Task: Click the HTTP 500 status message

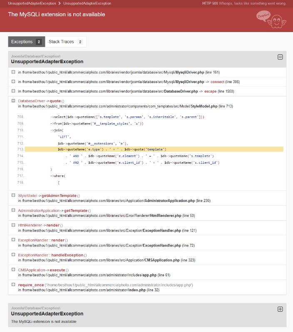Action: tap(244, 3)
